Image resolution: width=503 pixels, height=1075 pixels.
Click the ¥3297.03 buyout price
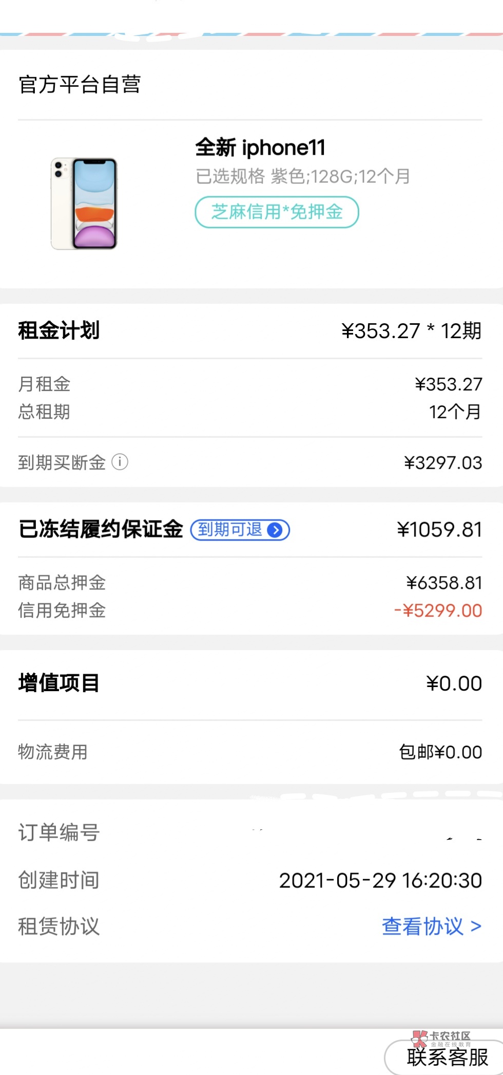coord(443,462)
